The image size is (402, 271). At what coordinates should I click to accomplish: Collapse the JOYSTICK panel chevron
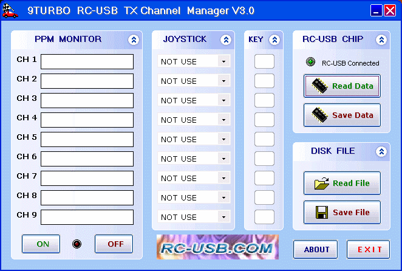[x=226, y=39]
